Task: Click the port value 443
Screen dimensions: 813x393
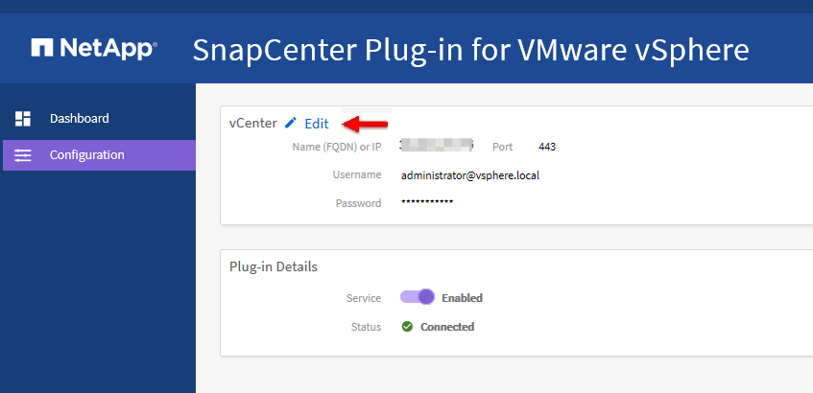Action: click(547, 147)
